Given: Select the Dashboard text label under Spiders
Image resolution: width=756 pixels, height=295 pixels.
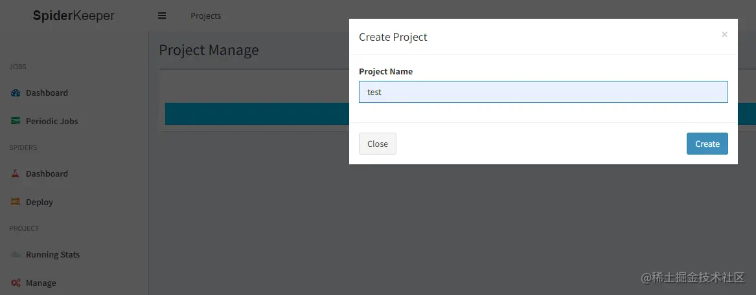Looking at the screenshot, I should click(x=47, y=174).
